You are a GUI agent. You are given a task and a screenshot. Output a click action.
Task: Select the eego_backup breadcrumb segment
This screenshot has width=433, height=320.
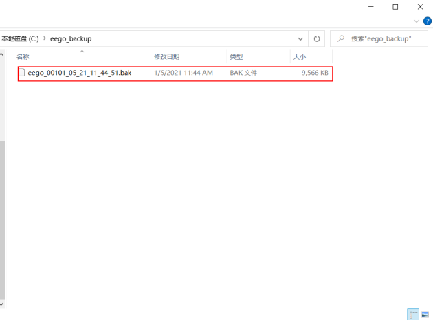(71, 38)
